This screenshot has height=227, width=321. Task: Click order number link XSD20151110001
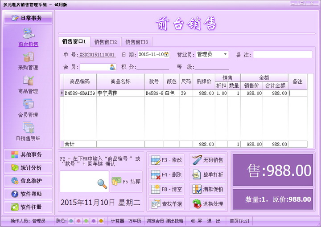97,55
